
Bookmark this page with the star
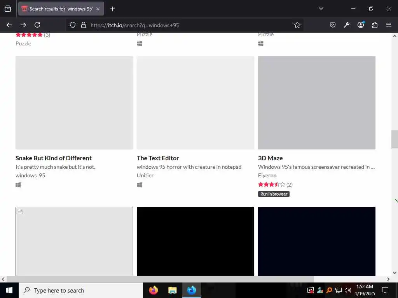coord(297,25)
